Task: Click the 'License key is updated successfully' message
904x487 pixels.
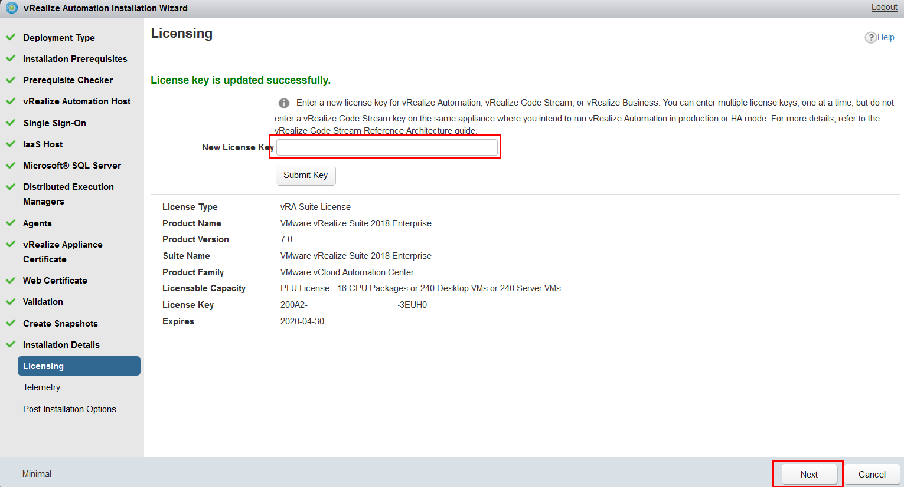Action: click(241, 80)
